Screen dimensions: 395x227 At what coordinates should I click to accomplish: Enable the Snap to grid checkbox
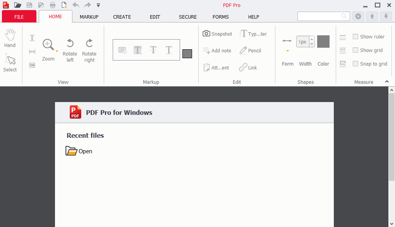[355, 64]
